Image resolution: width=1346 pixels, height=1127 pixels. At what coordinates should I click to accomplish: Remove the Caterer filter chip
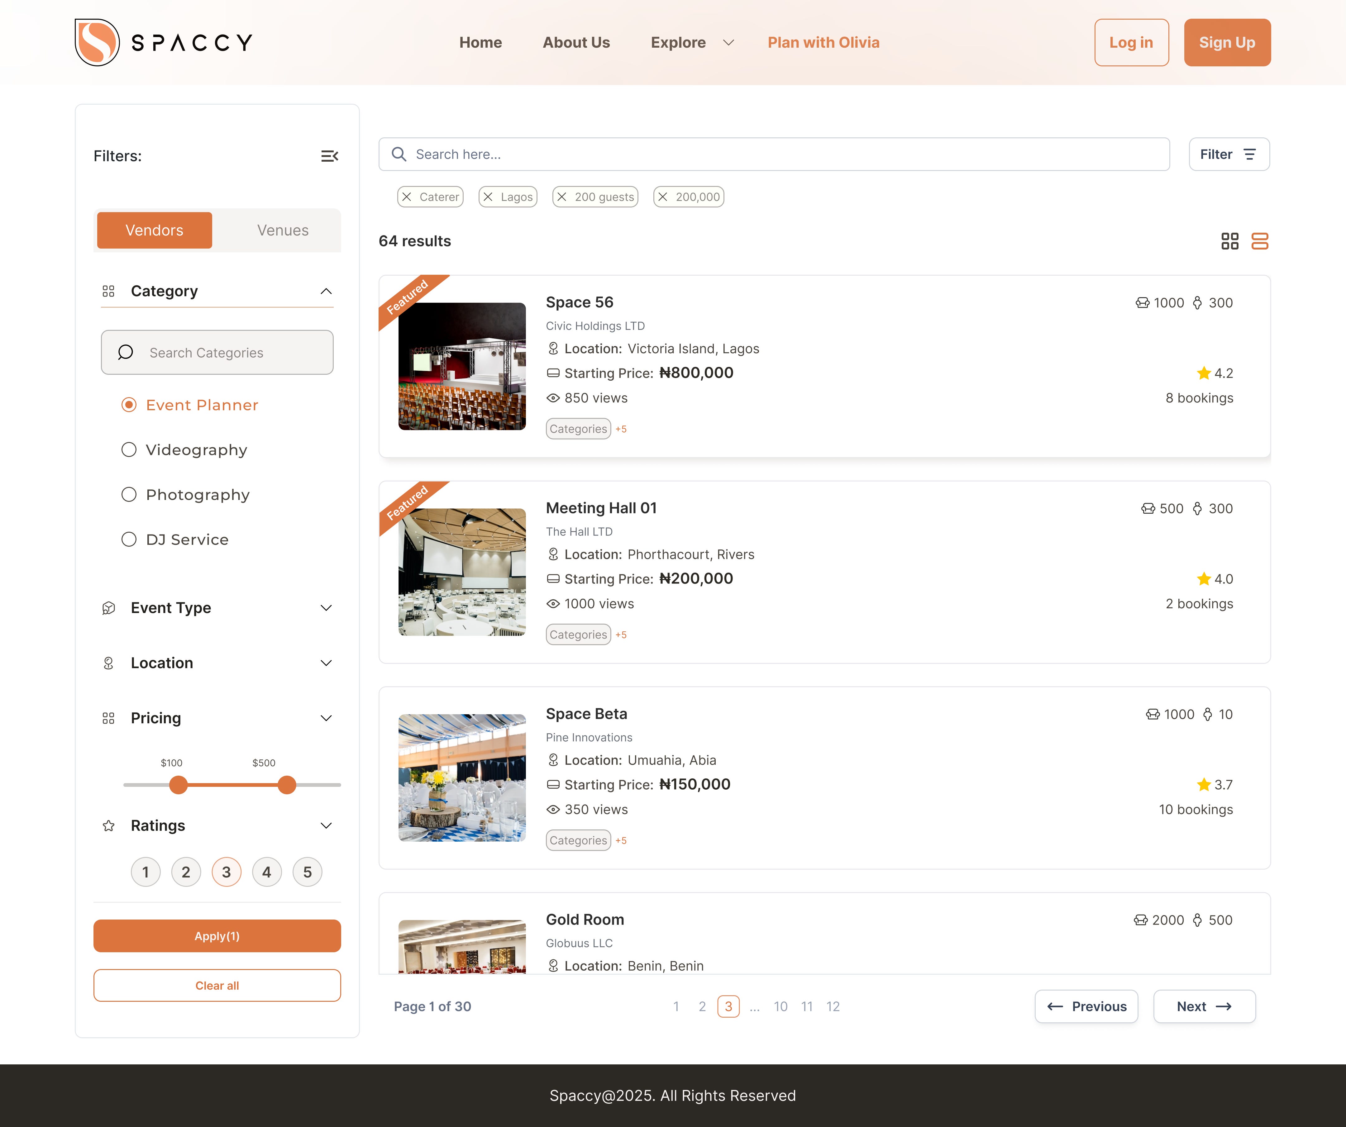407,197
